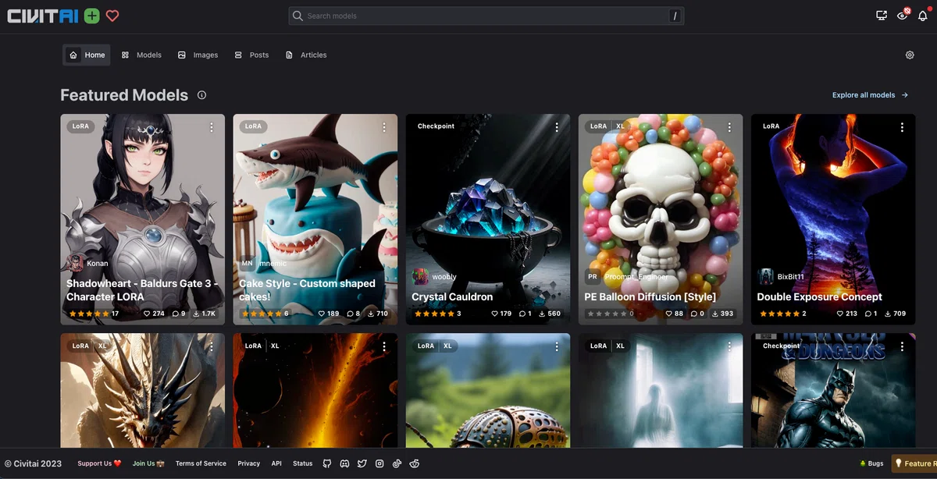Open the homepage settings gear icon
This screenshot has width=937, height=479.
[910, 55]
